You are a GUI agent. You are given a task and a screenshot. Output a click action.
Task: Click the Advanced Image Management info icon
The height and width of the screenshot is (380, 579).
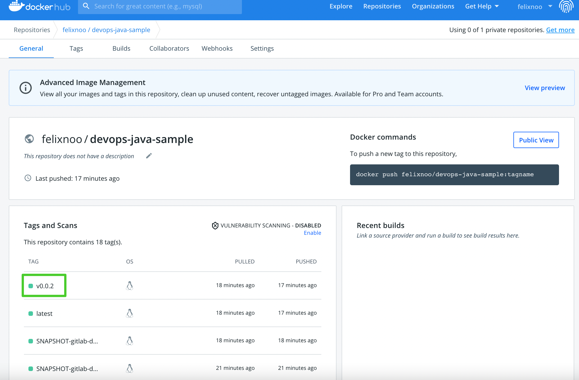26,88
